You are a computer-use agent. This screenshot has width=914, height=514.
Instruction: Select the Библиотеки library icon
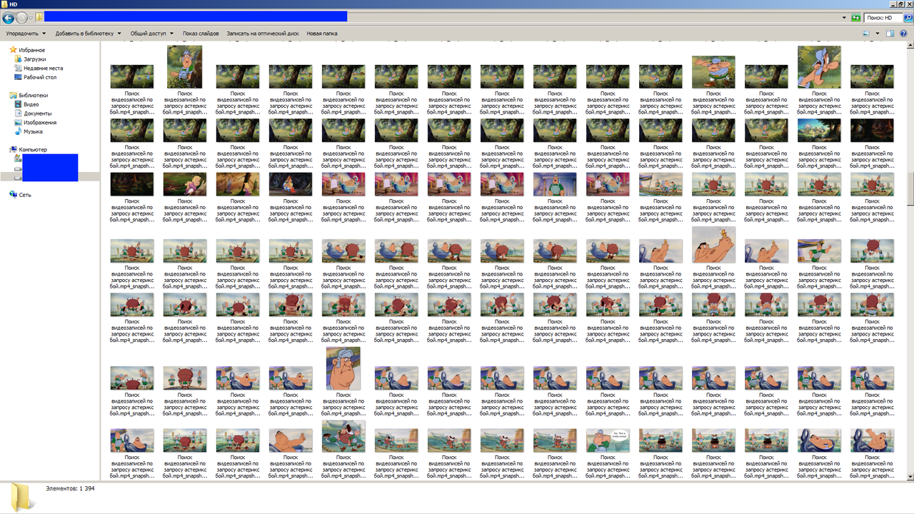13,95
